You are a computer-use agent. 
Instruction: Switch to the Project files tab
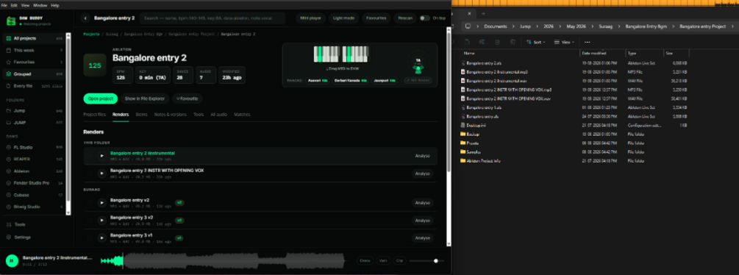[x=95, y=115]
